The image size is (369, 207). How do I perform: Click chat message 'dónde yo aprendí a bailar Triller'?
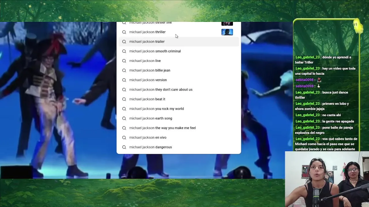click(x=323, y=60)
